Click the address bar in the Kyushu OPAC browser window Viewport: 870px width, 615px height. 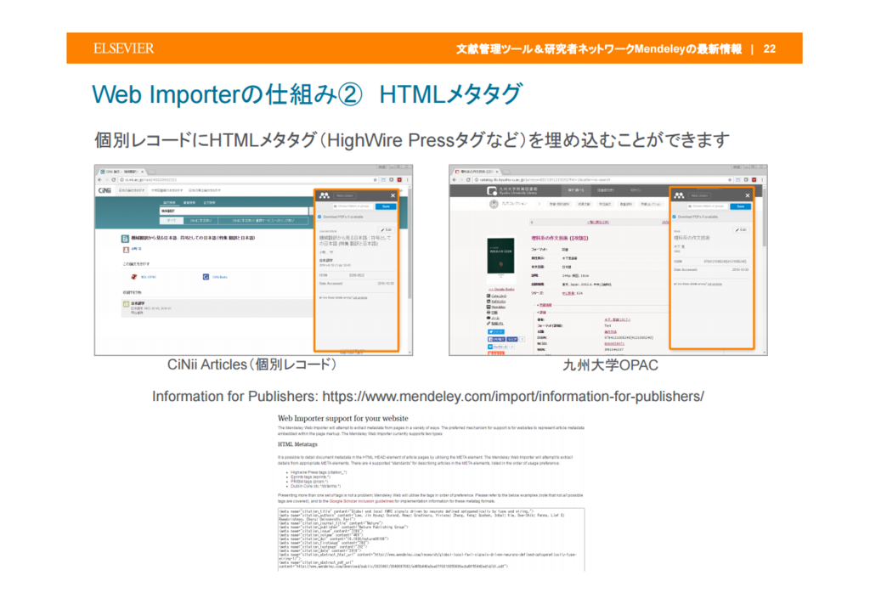click(603, 180)
